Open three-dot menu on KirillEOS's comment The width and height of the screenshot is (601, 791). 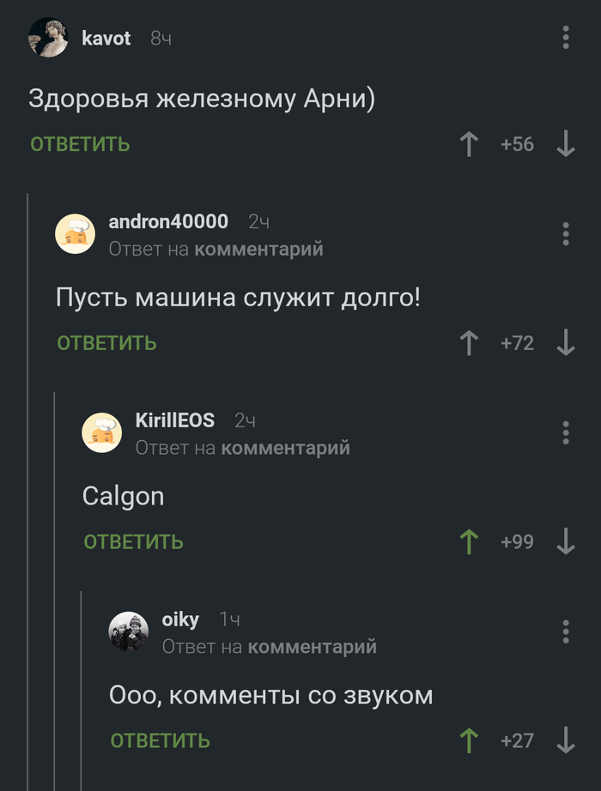tap(566, 433)
